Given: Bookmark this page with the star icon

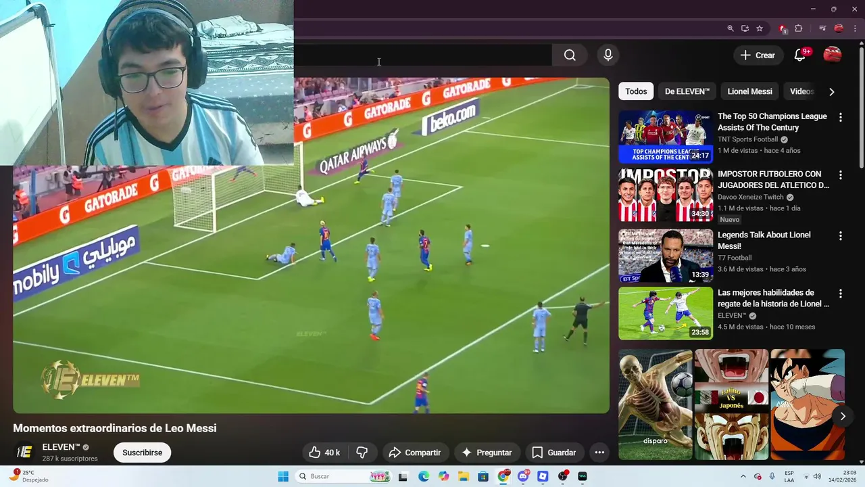Looking at the screenshot, I should [760, 28].
